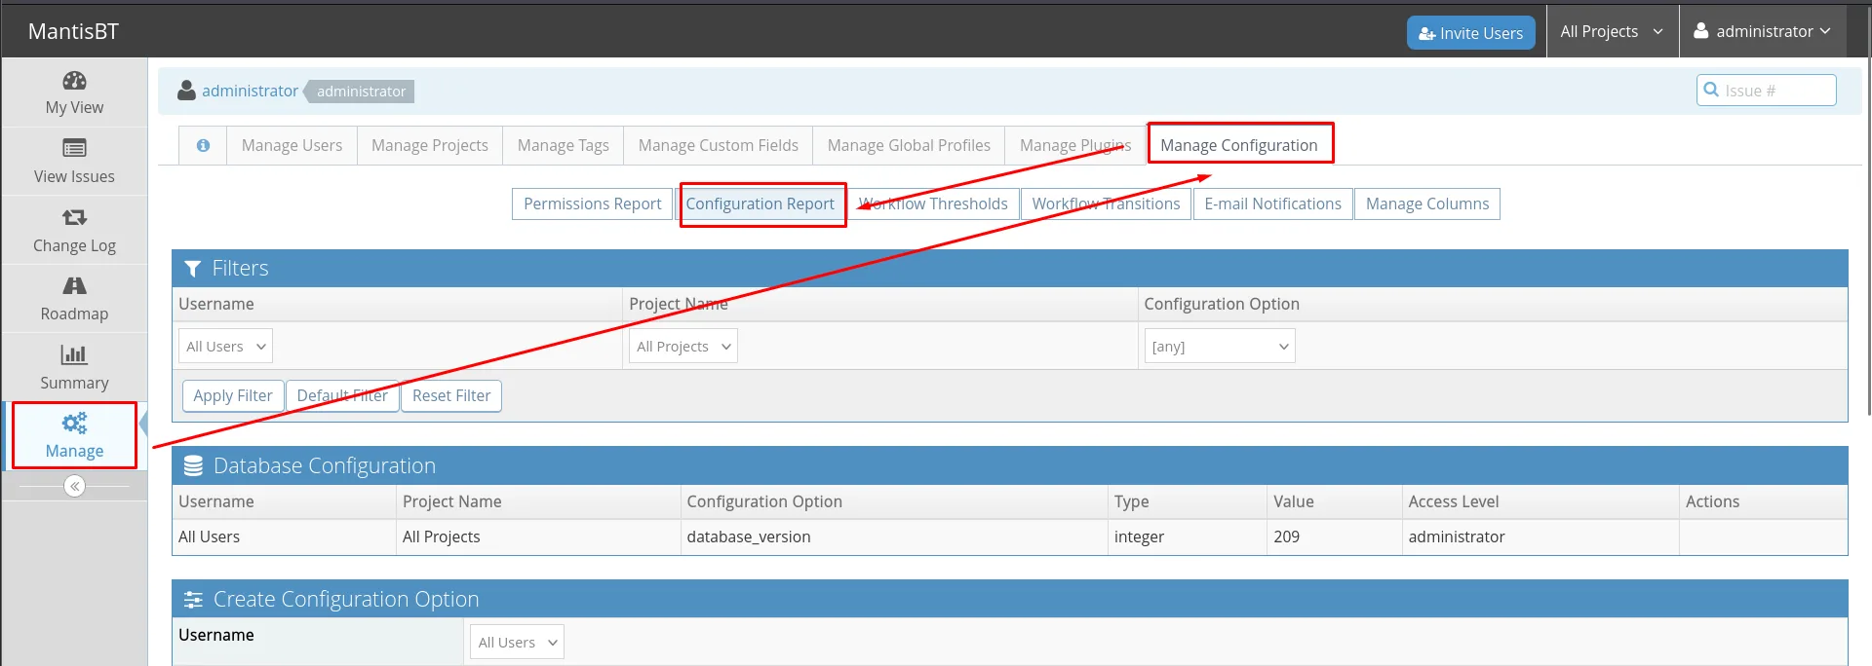Expand Username dropdown in Create Configuration Option
This screenshot has width=1872, height=666.
point(517,643)
